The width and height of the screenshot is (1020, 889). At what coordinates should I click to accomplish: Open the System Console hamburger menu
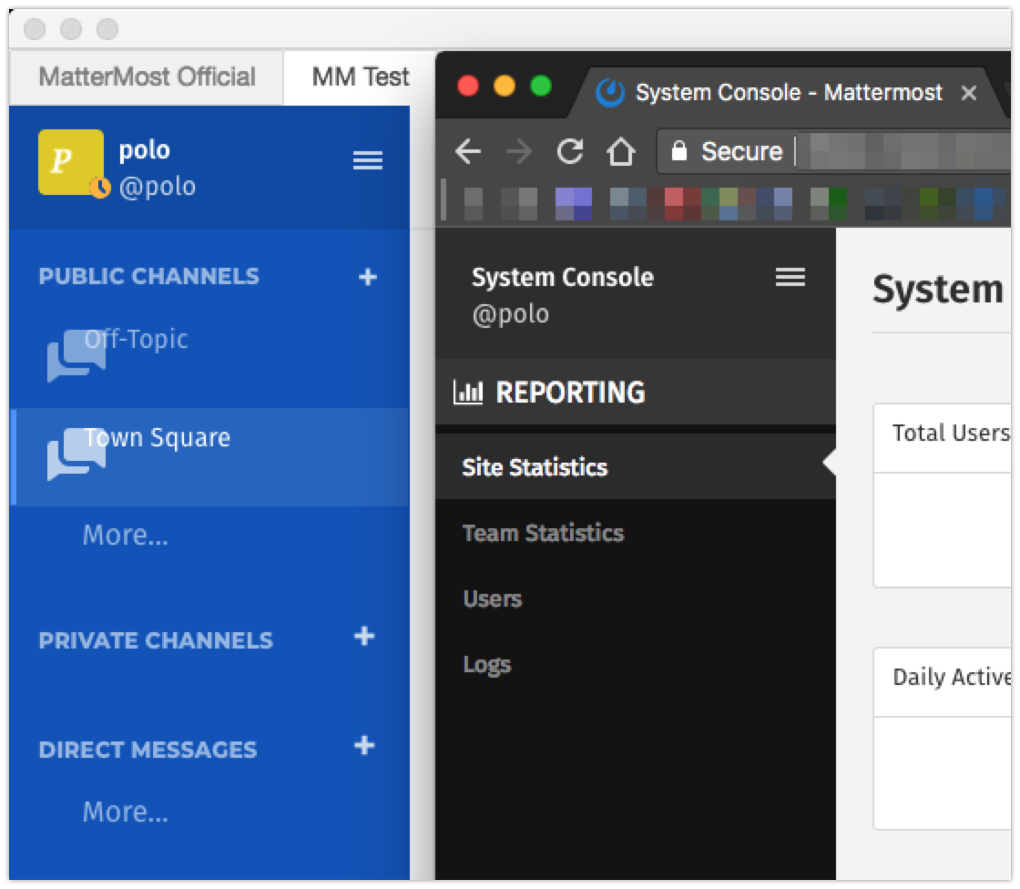pos(790,277)
